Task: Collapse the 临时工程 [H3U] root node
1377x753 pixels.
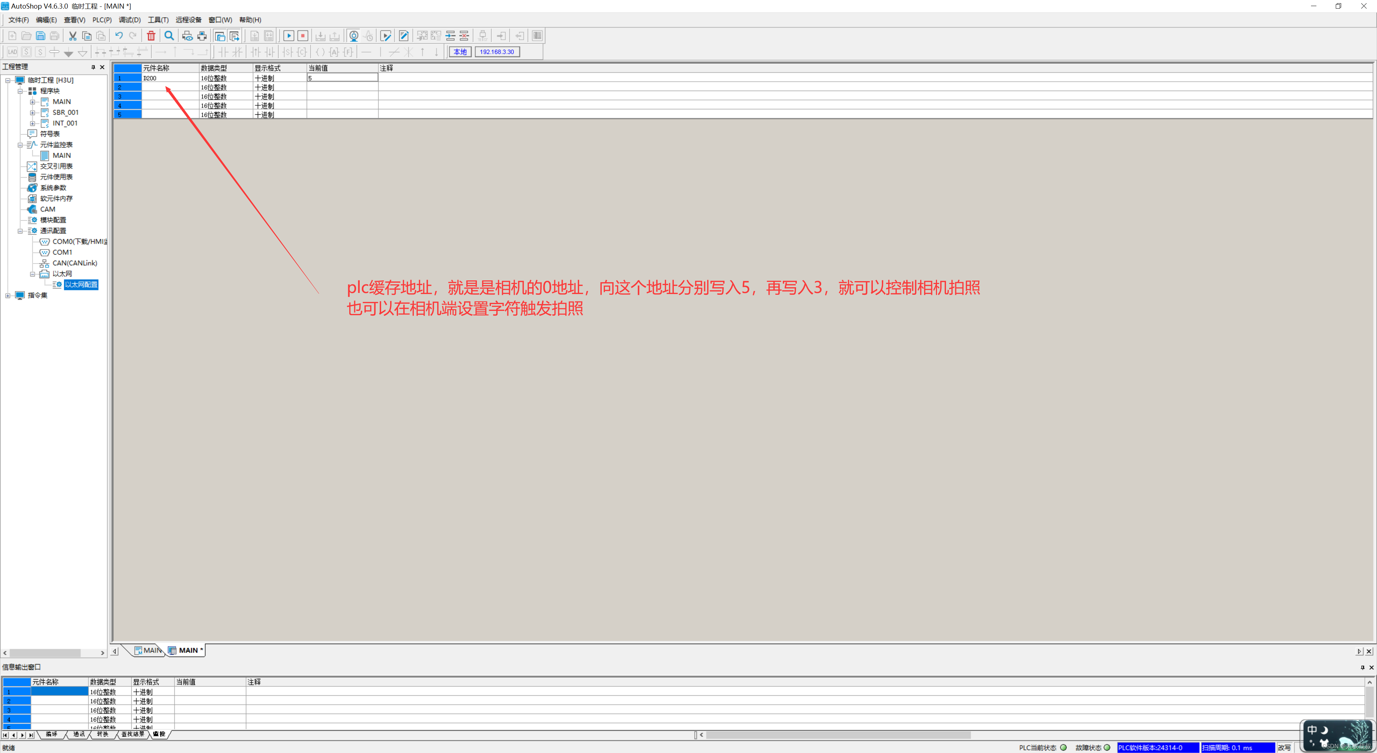Action: tap(8, 80)
